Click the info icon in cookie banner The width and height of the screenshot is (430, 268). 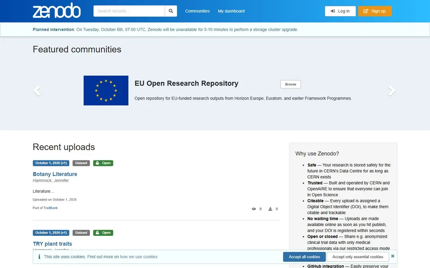pos(39,257)
